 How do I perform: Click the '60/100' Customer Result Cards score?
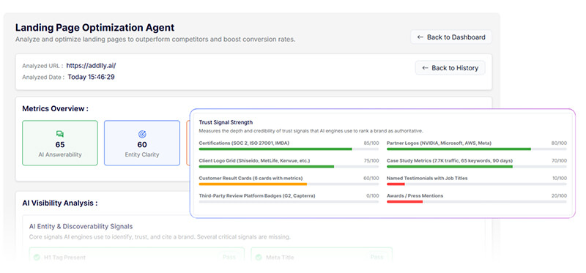pyautogui.click(x=371, y=178)
